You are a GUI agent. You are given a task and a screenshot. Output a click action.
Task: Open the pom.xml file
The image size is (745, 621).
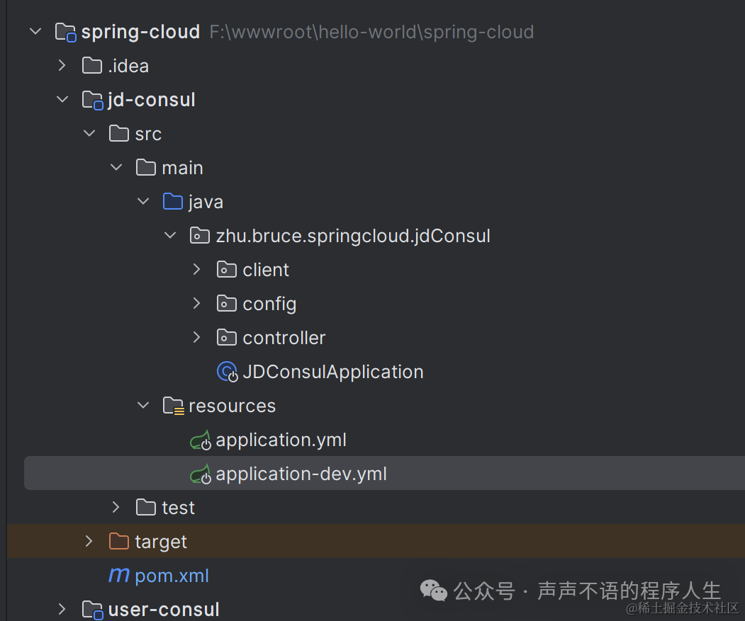[171, 575]
